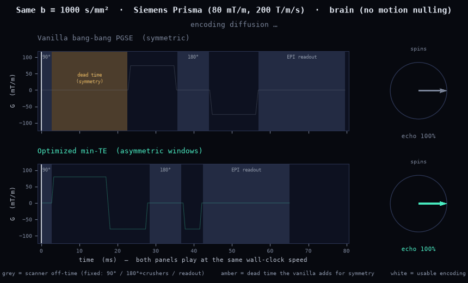
Task: Click the 'white = usable encoding' legend text
Action: point(428,273)
